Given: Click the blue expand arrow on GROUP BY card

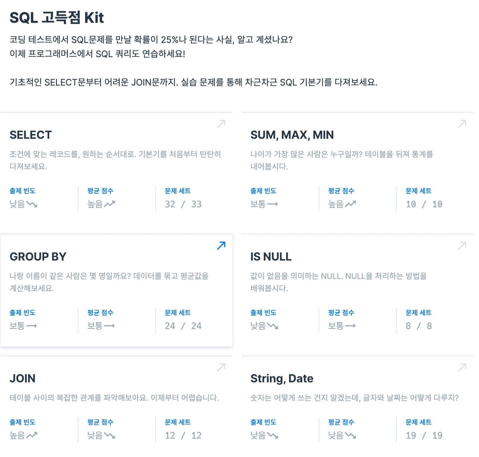Looking at the screenshot, I should pyautogui.click(x=221, y=245).
